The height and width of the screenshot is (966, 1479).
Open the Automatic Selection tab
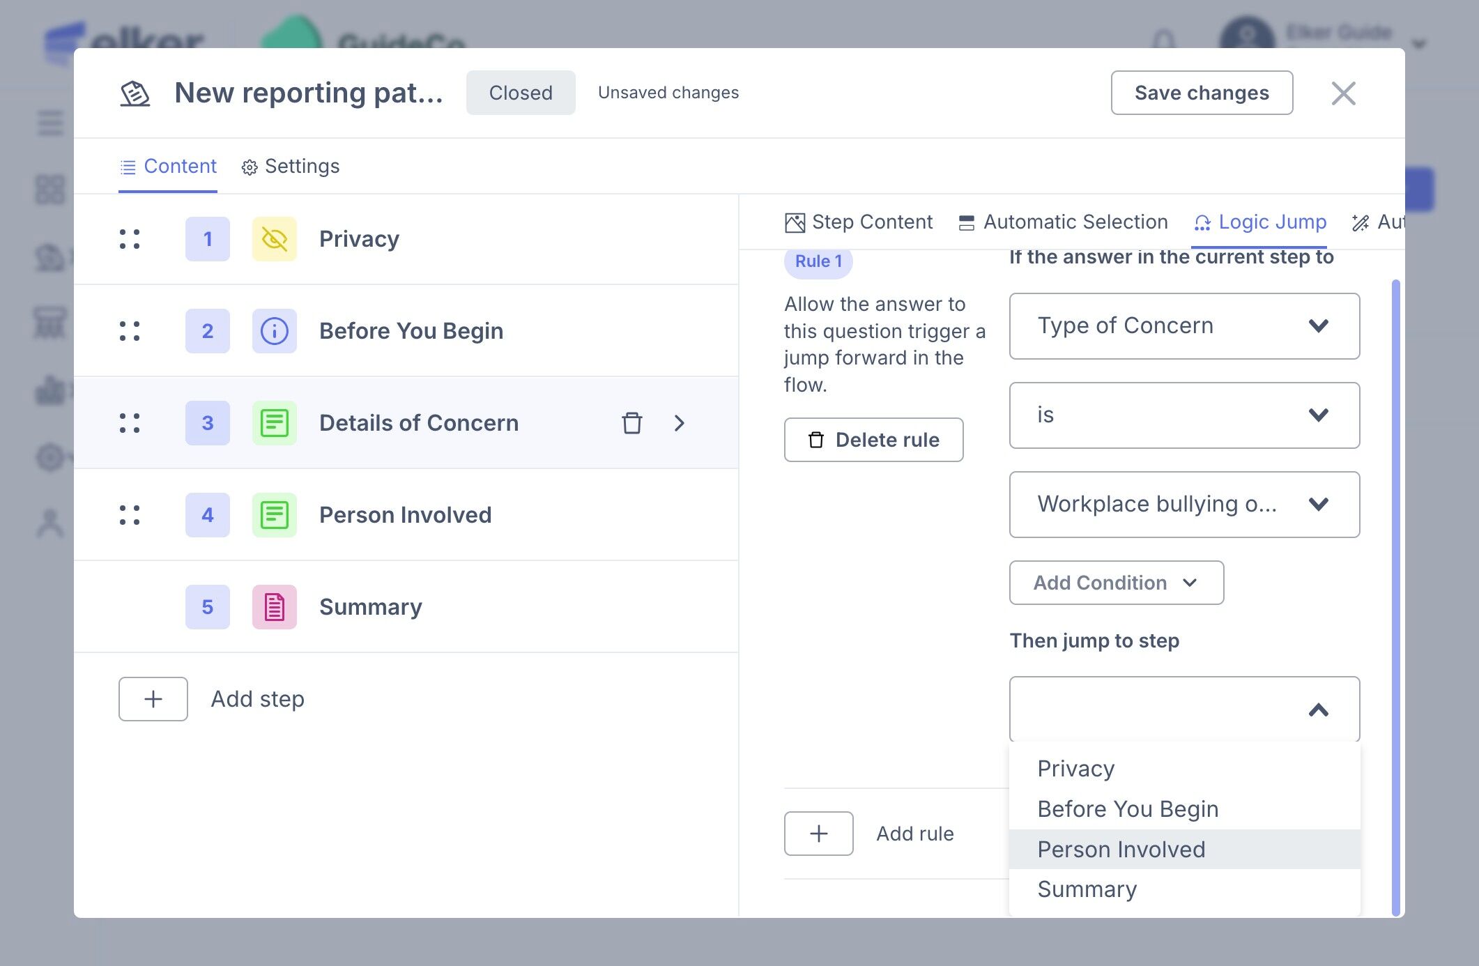point(1063,222)
